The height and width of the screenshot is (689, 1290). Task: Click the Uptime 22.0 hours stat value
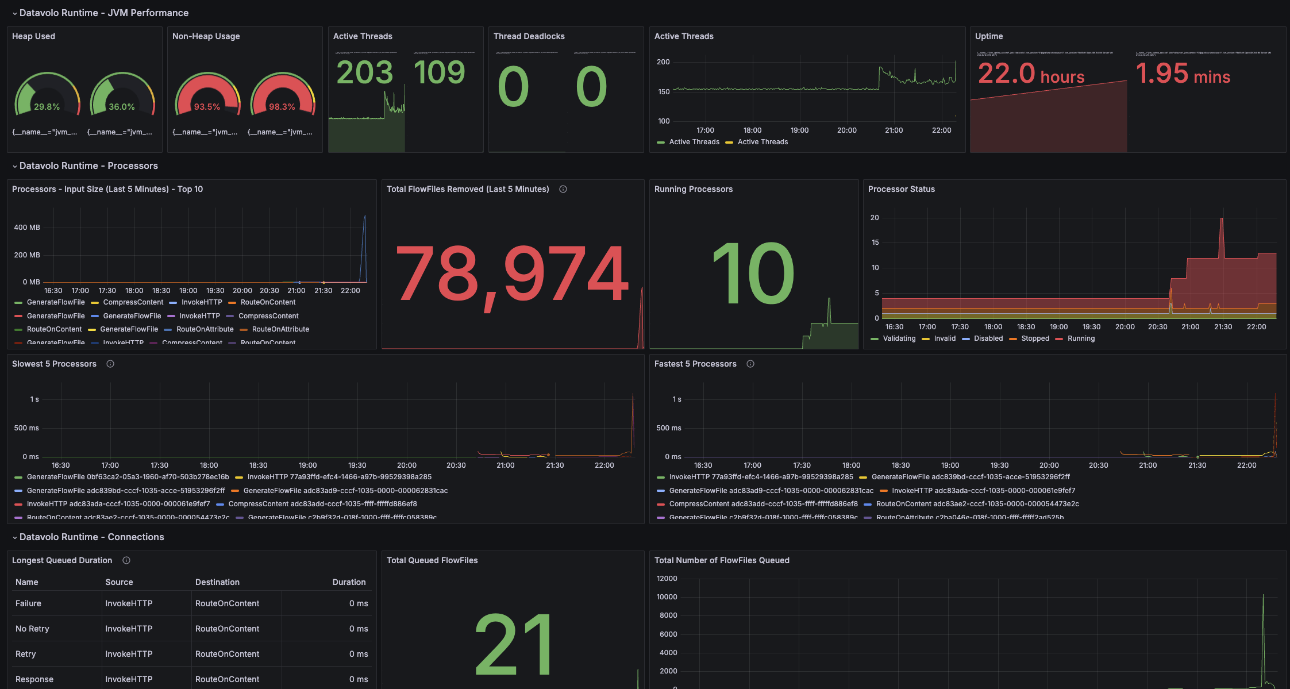[1031, 74]
